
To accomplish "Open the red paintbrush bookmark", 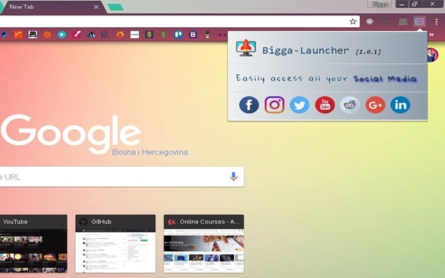I will [x=76, y=35].
